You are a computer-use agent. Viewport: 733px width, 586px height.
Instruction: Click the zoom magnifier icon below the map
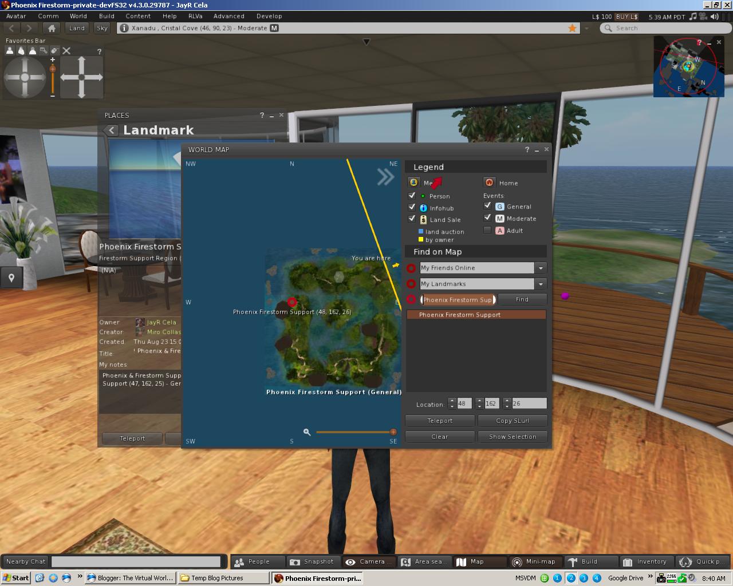[307, 432]
